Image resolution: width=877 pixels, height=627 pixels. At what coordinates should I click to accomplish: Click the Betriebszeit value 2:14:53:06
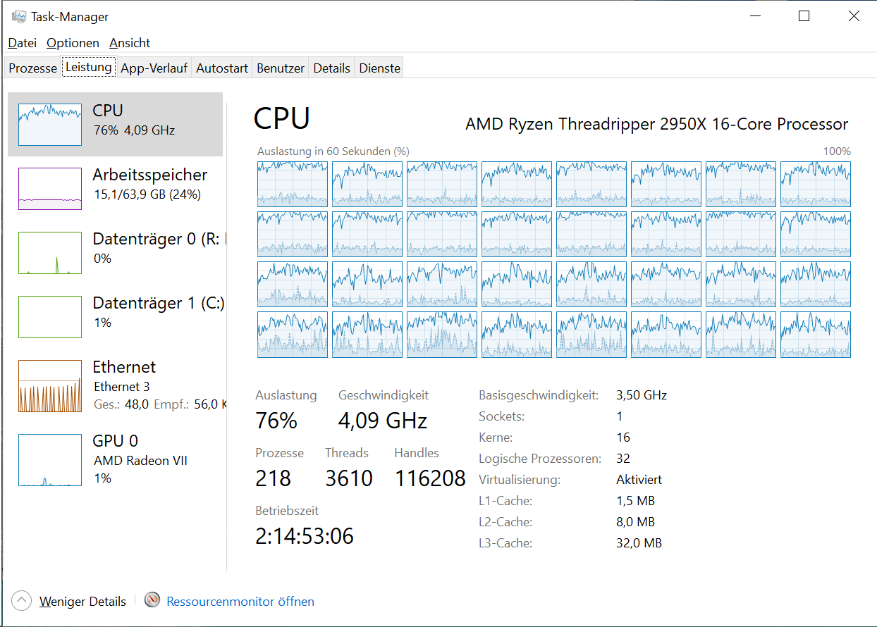[305, 536]
